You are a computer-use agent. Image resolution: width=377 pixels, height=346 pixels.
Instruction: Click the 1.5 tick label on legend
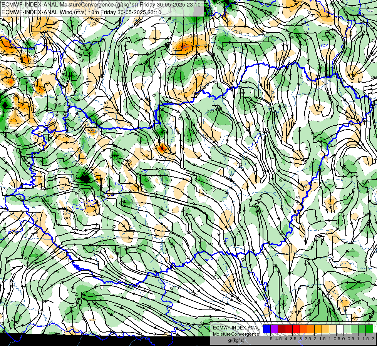pos(365,339)
